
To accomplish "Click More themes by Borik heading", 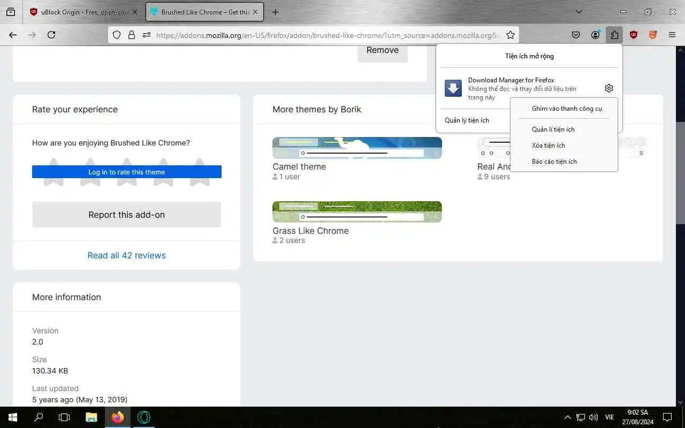I will [317, 109].
